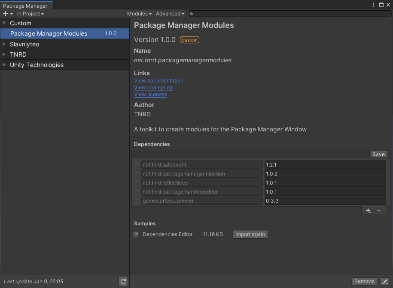Open the View documentation link
This screenshot has width=393, height=288.
(158, 81)
